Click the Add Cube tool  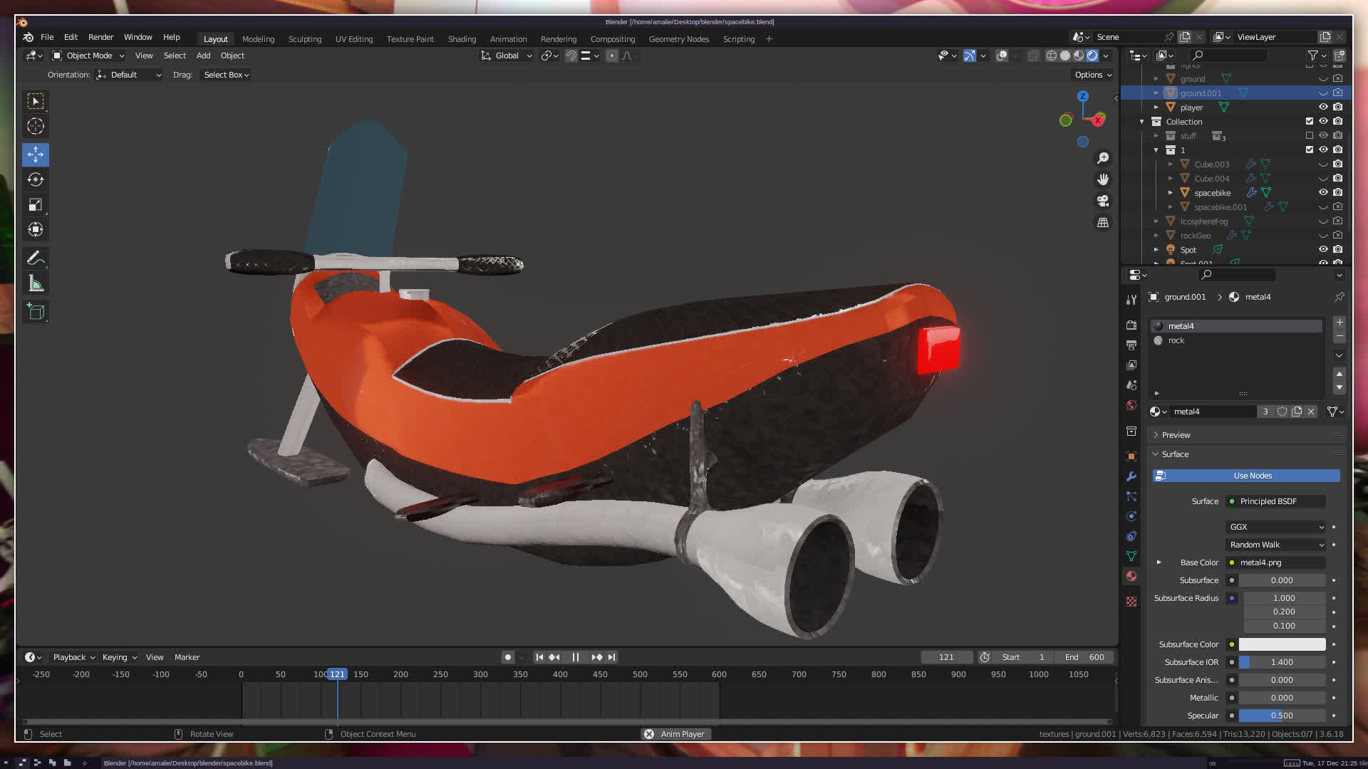(x=36, y=311)
